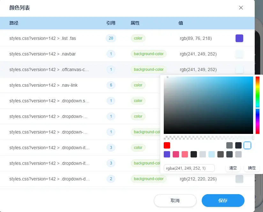Select the highlighted pale blue preset swatch
This screenshot has width=263, height=212.
(247, 145)
